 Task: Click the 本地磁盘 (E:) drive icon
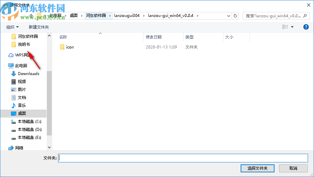[13, 138]
